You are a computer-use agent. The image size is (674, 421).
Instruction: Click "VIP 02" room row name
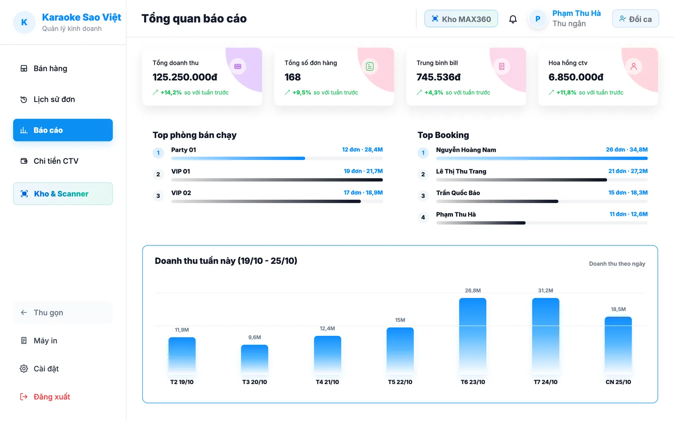tap(181, 193)
